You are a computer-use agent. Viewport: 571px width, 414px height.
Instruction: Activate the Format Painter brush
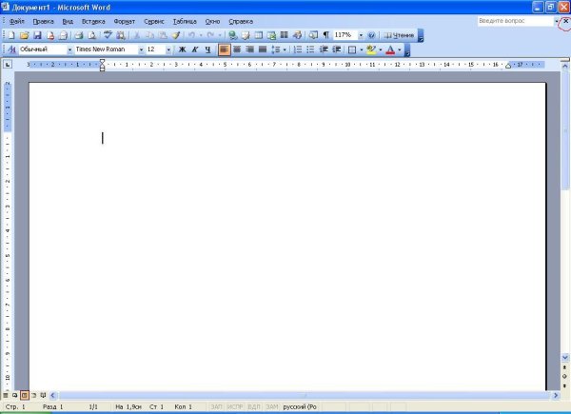[x=176, y=35]
